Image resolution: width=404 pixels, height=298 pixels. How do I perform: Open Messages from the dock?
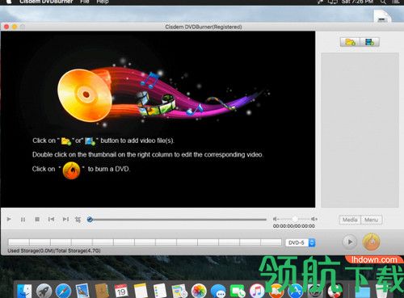[218, 292]
